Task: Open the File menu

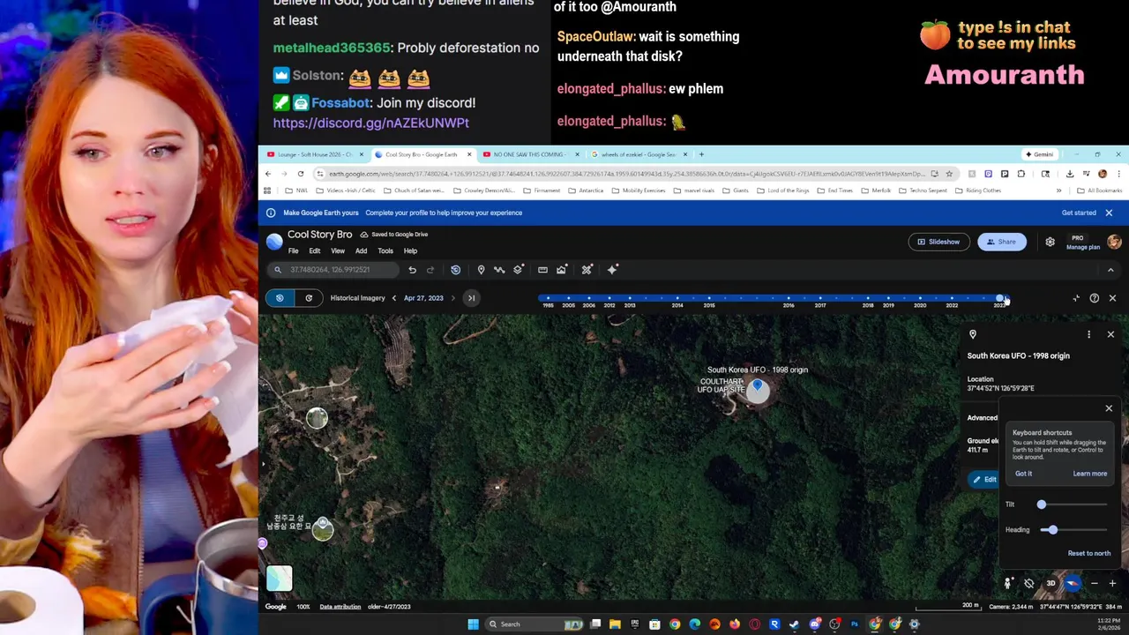Action: (x=293, y=251)
